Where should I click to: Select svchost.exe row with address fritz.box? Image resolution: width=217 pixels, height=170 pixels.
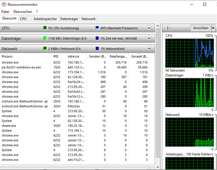coord(75,106)
